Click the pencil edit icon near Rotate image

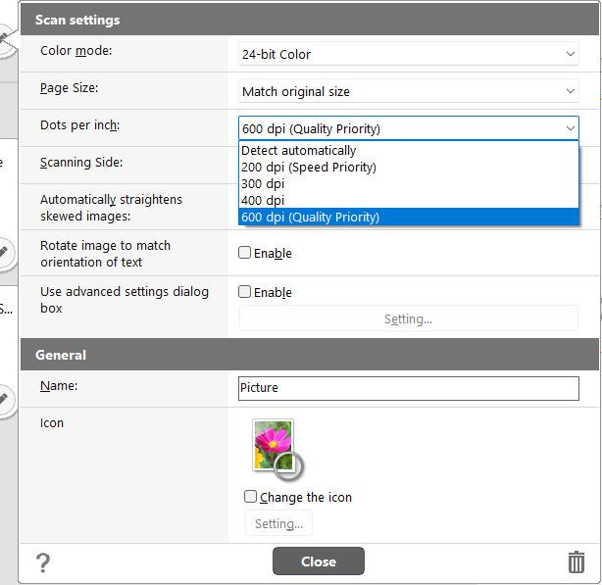(x=5, y=254)
